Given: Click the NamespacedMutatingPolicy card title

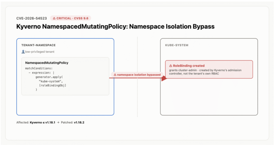Looking at the screenshot, I should coord(47,63).
